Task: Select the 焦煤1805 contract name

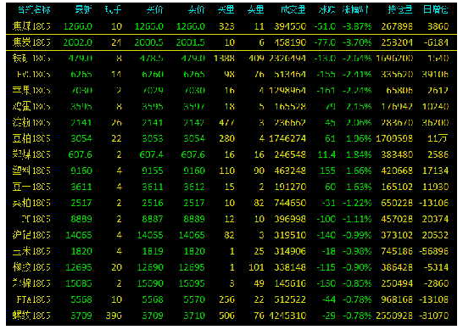Action: point(31,26)
